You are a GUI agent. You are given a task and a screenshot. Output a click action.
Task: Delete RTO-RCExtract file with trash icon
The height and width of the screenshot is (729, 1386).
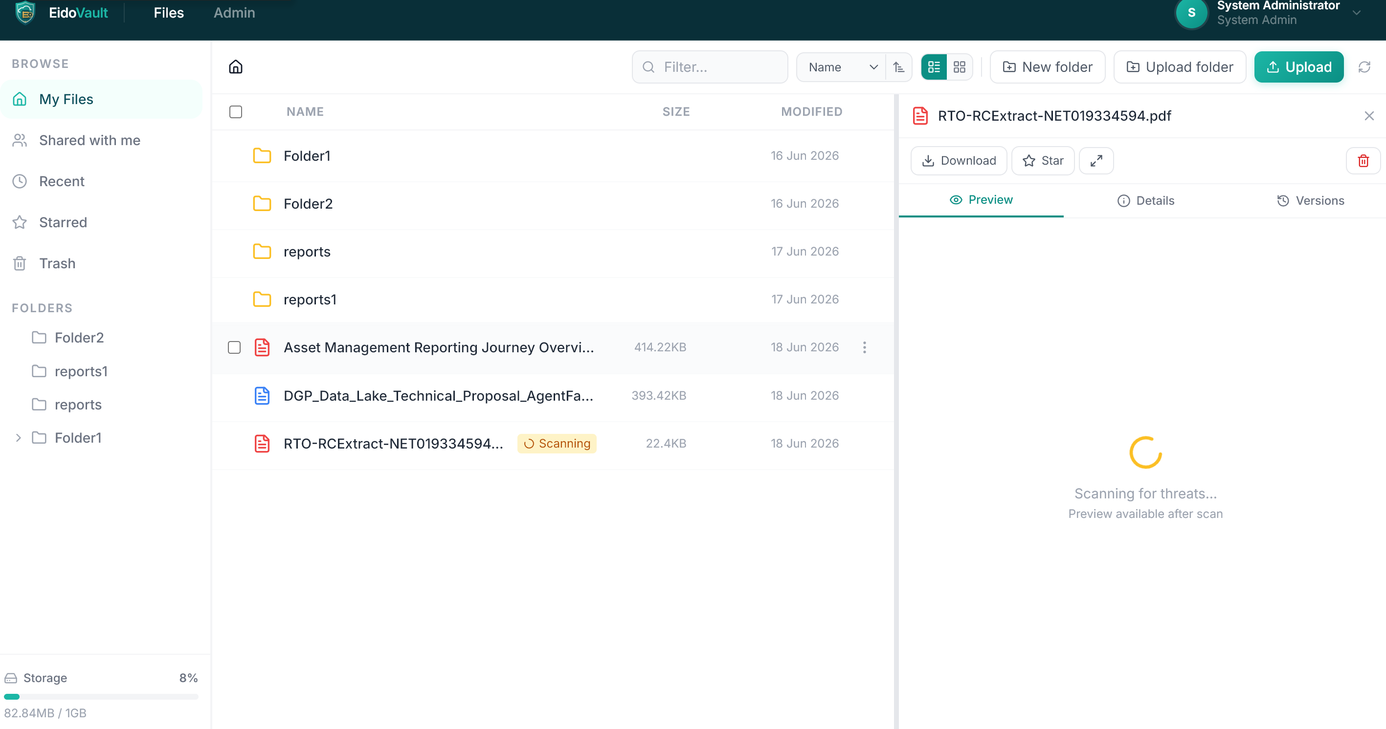[x=1363, y=160]
